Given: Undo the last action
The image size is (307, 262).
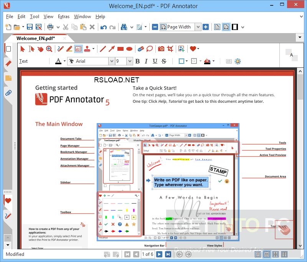Looking at the screenshot, I should click(x=103, y=27).
